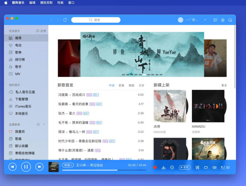
Task: Play 等什么君(邓寓君) – 遇君
Action: [x=101, y=150]
